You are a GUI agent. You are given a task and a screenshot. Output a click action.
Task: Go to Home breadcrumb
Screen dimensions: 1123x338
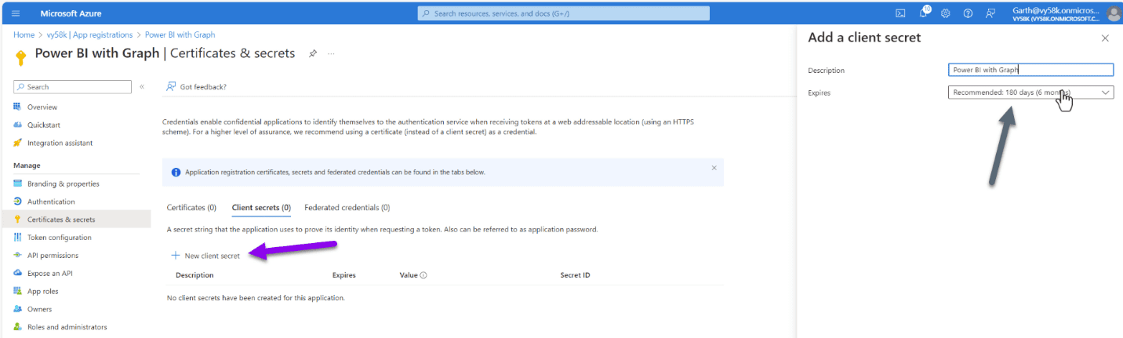pos(24,35)
